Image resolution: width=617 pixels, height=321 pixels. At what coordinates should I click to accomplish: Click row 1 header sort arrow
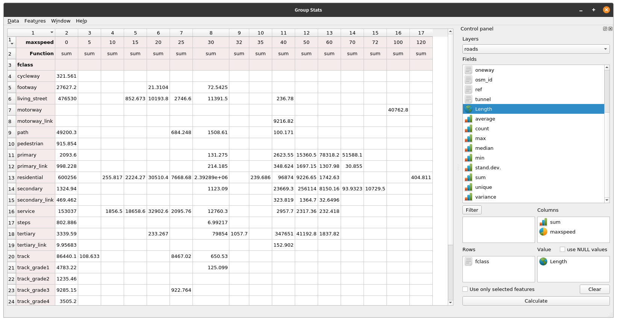(x=12, y=44)
